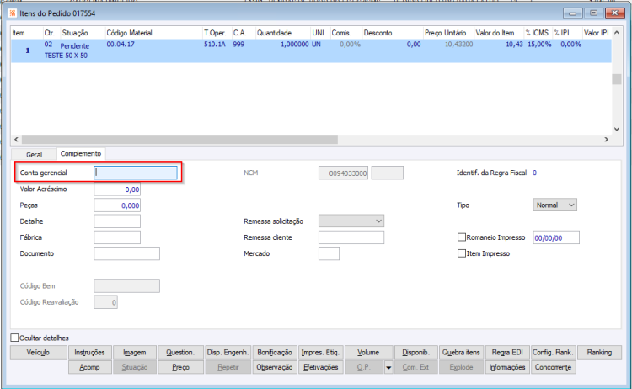
Task: Toggle the Item Impresso checkbox
Action: pyautogui.click(x=462, y=253)
